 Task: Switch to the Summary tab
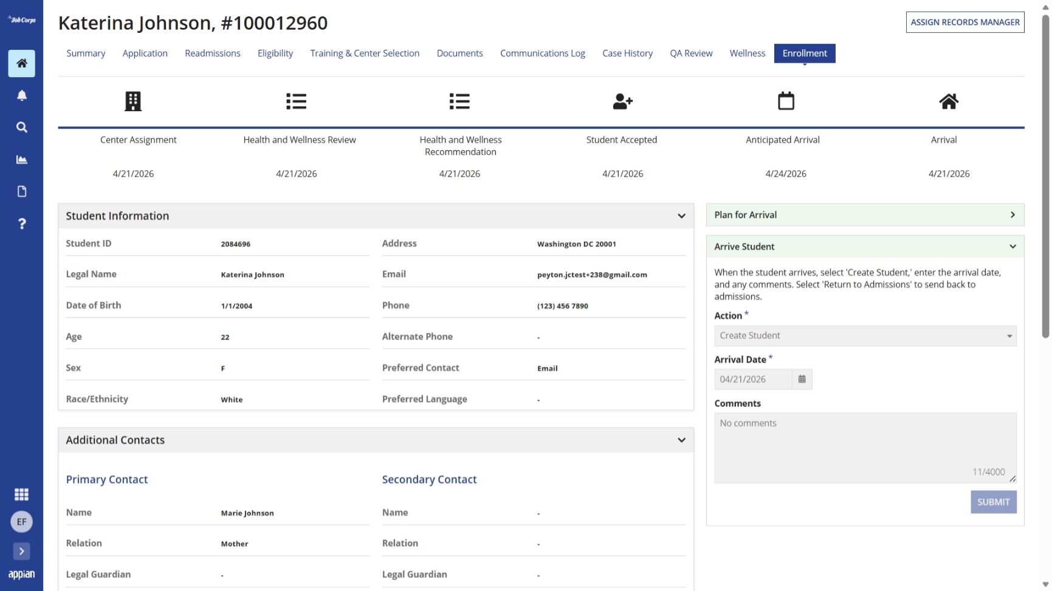tap(86, 53)
